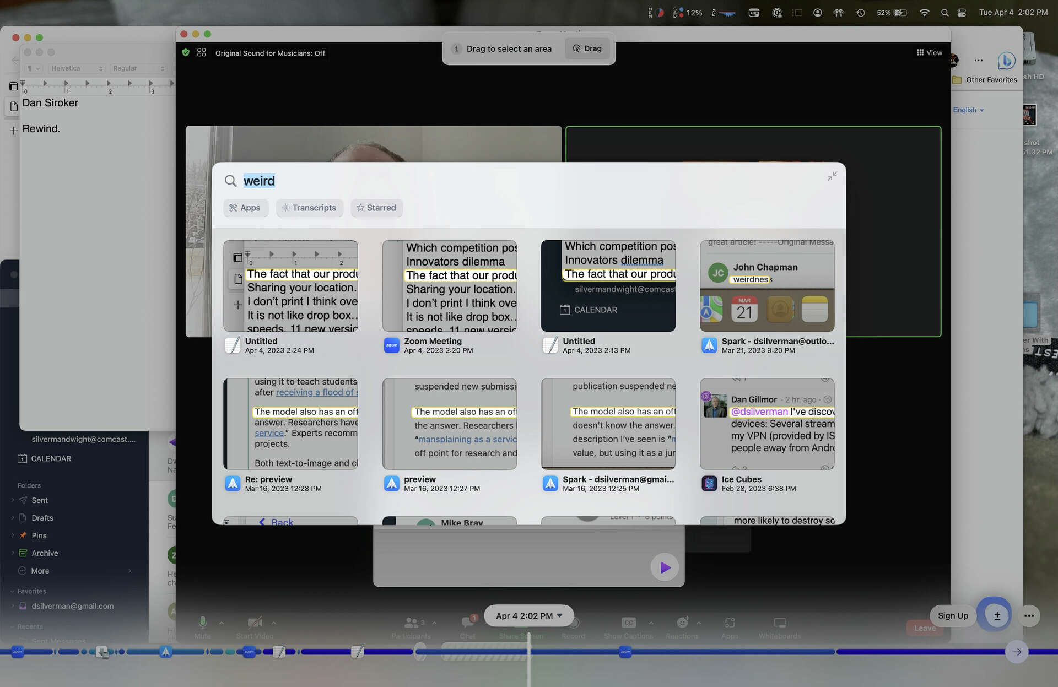
Task: Open the Wi-Fi menu in menu bar
Action: (x=925, y=12)
